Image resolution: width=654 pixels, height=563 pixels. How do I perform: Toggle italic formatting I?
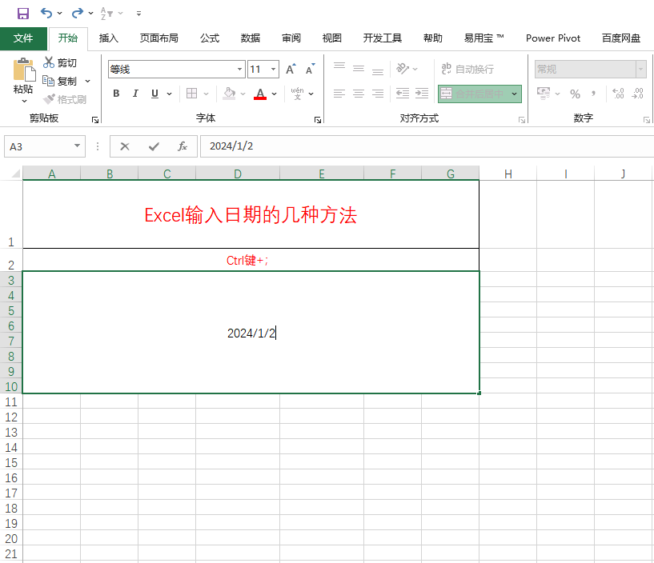pos(135,94)
